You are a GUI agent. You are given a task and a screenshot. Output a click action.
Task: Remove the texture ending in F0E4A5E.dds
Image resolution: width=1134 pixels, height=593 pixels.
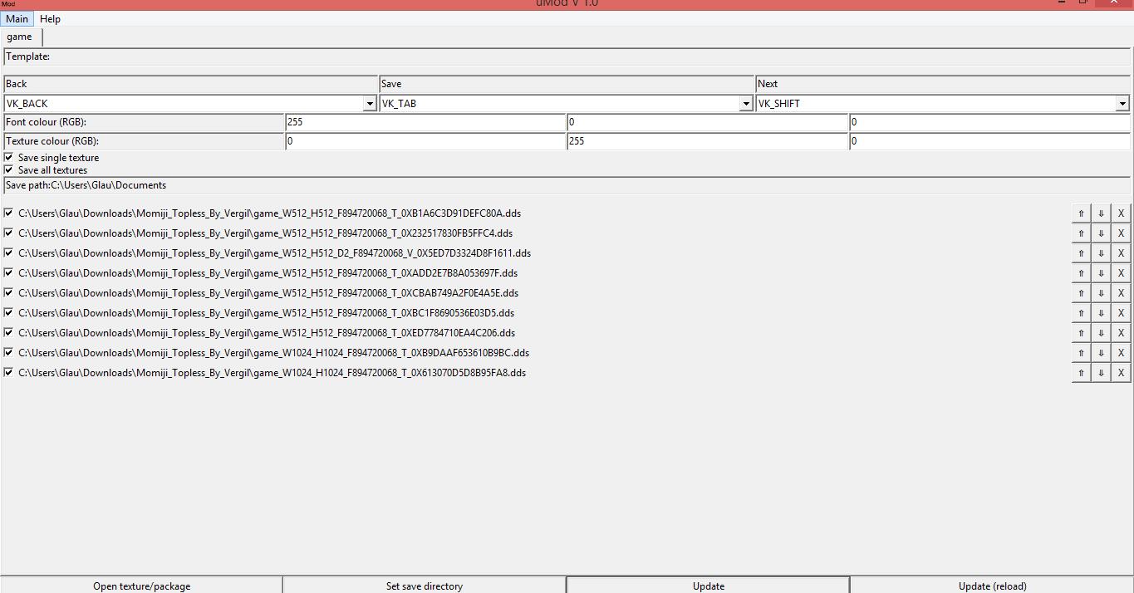pos(1121,293)
